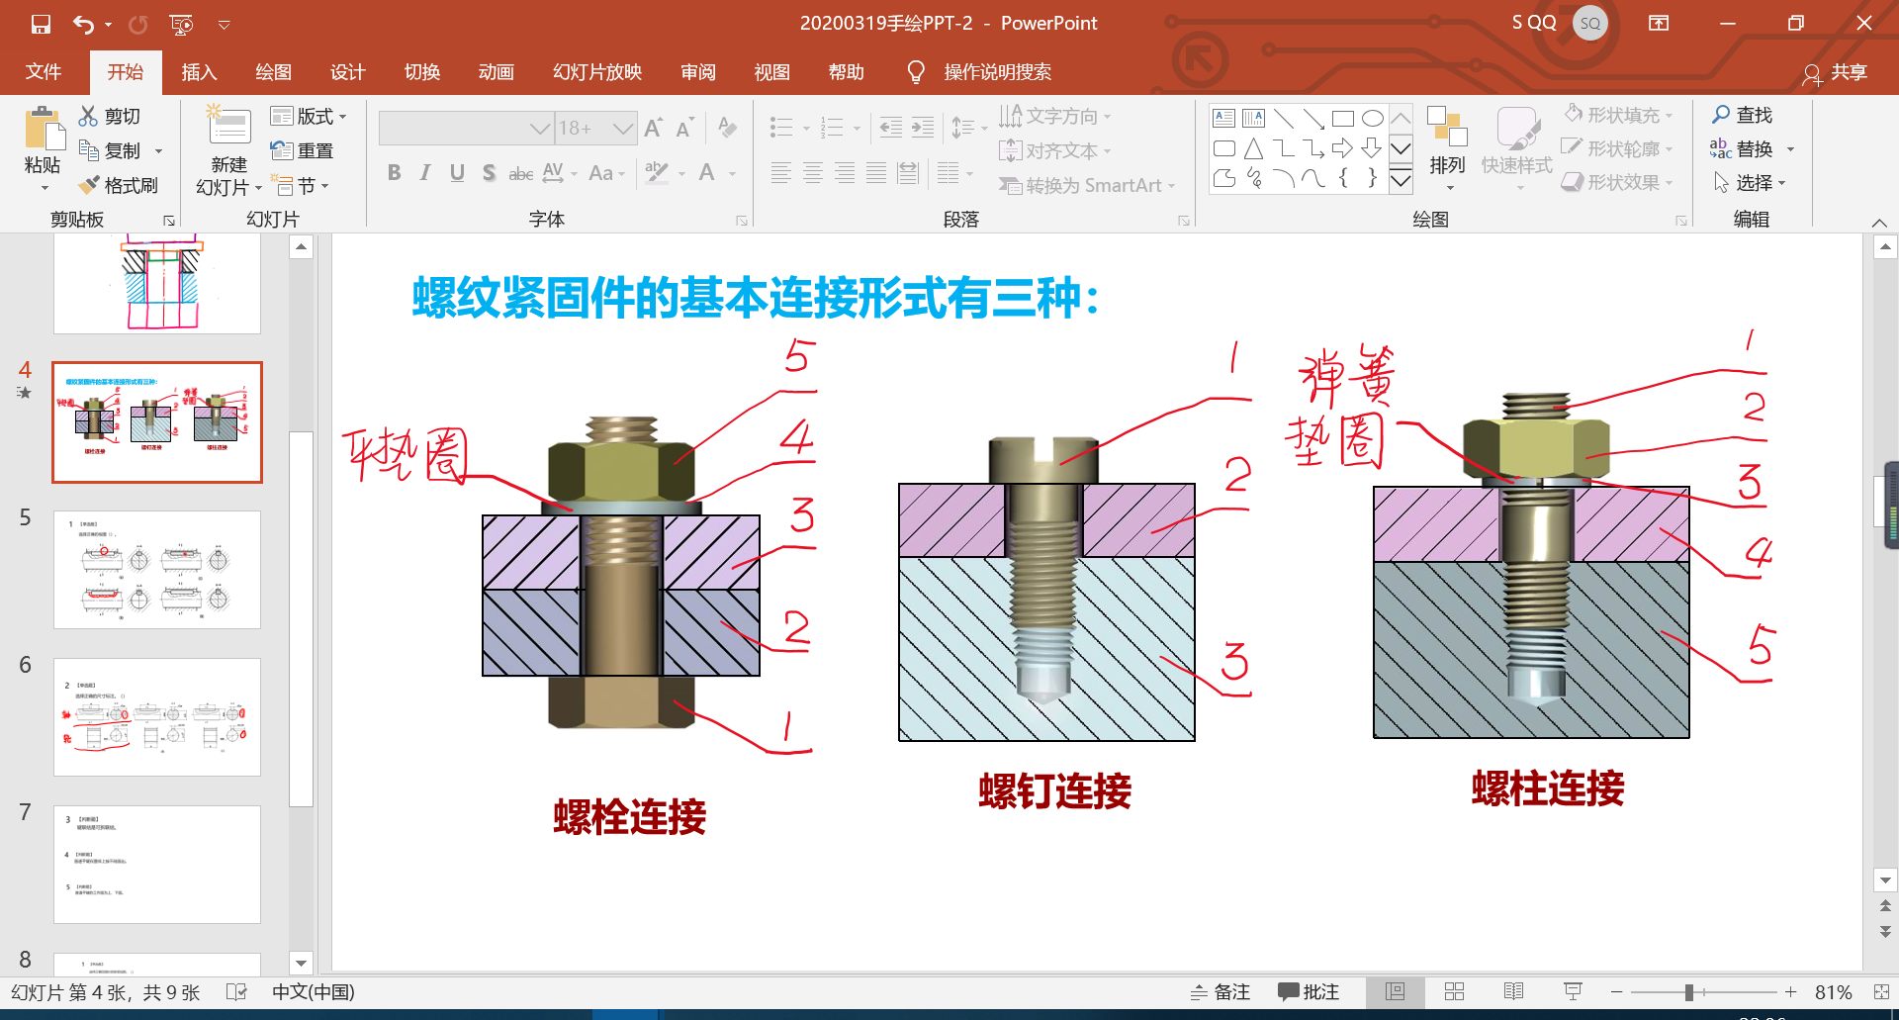Switch to the Animations tab
Image resolution: width=1899 pixels, height=1020 pixels.
pos(496,72)
